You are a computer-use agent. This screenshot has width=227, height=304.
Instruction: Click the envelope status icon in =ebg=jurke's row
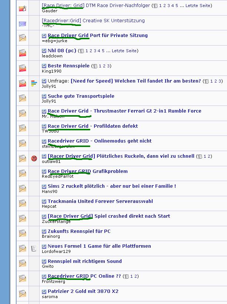pyautogui.click(x=23, y=38)
